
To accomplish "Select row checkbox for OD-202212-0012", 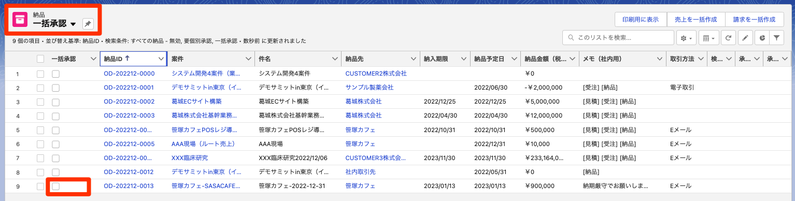I will tap(40, 172).
